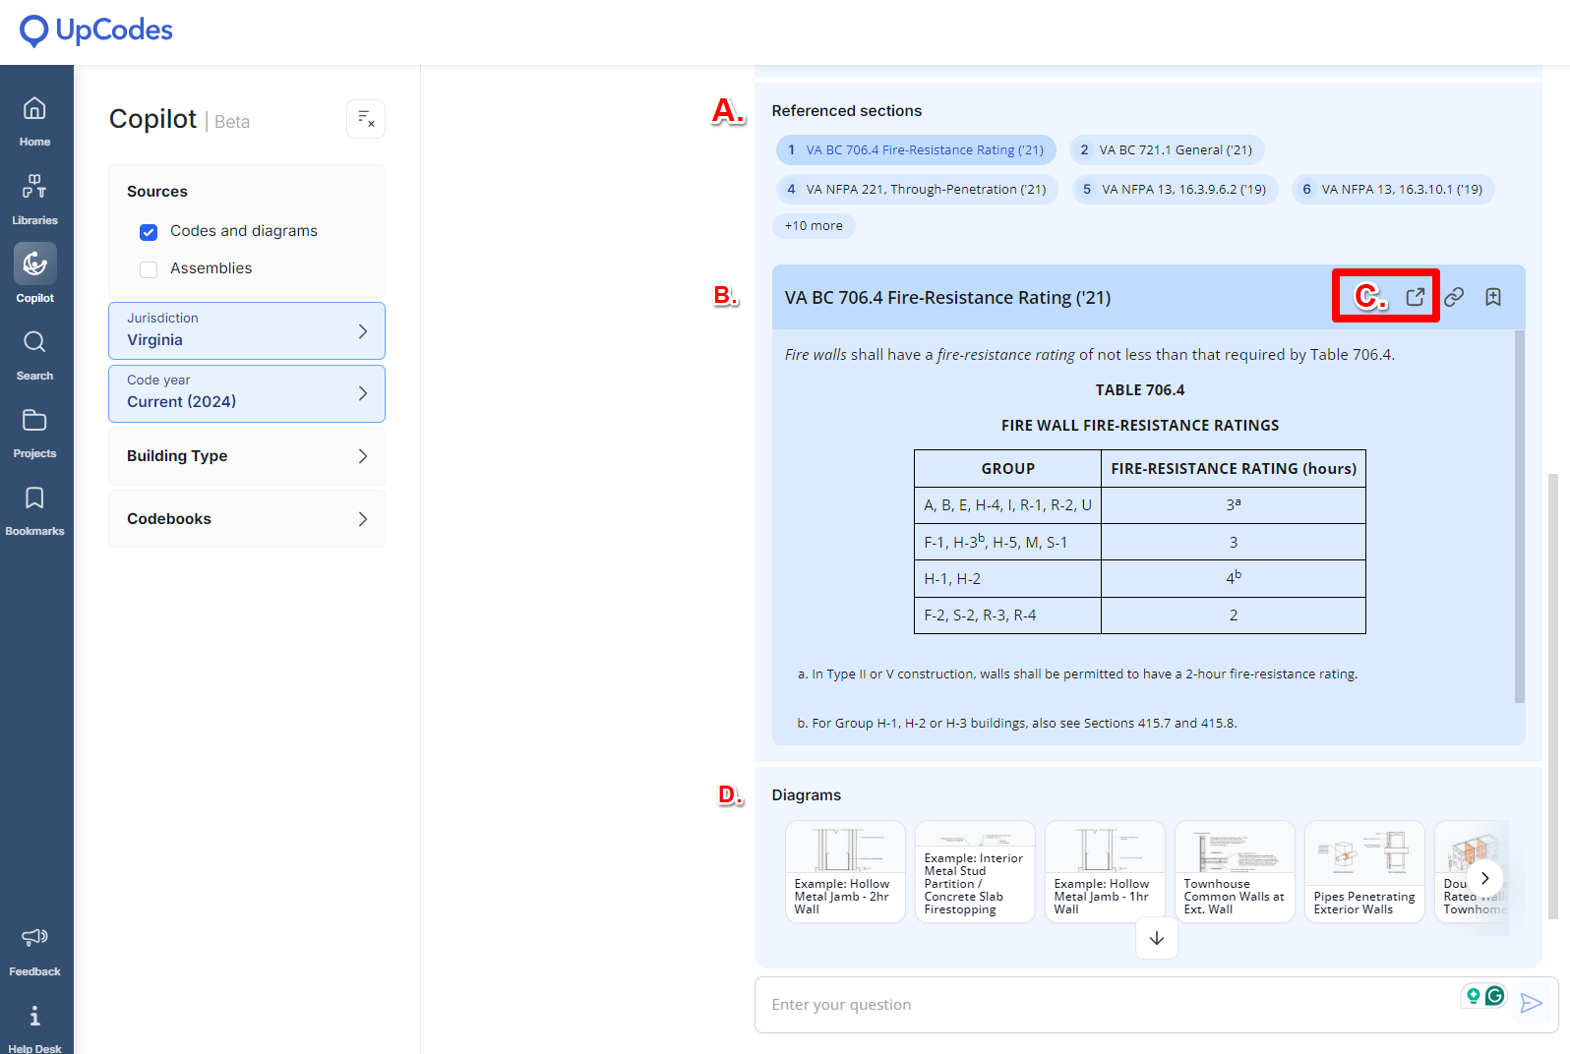Click the Feedback megaphone icon
The image size is (1570, 1054).
34,937
